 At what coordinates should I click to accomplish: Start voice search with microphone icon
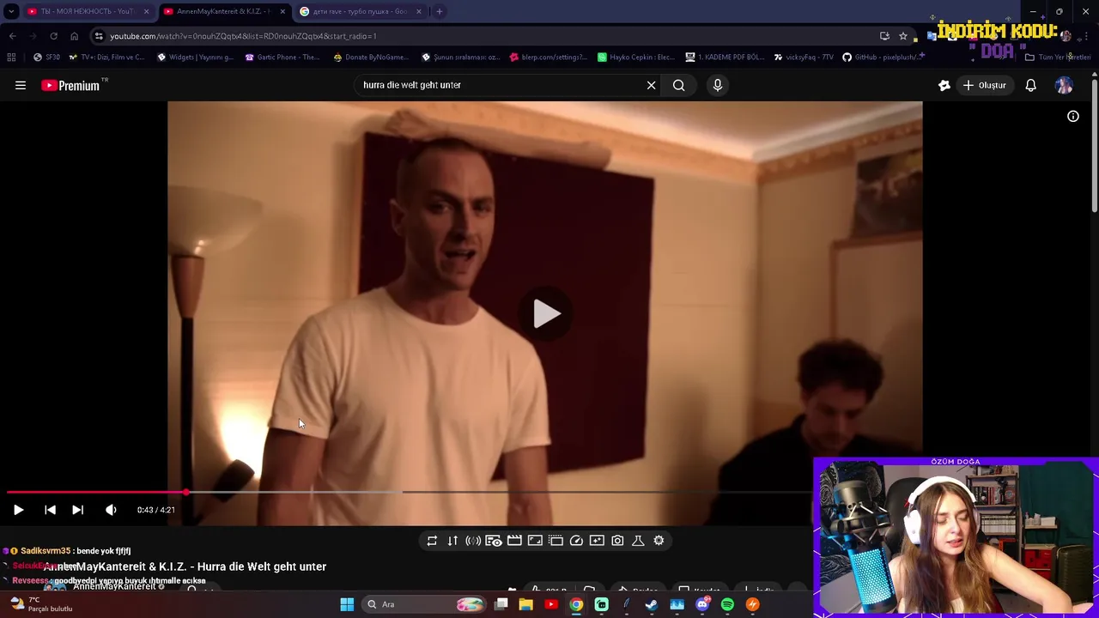click(x=718, y=85)
